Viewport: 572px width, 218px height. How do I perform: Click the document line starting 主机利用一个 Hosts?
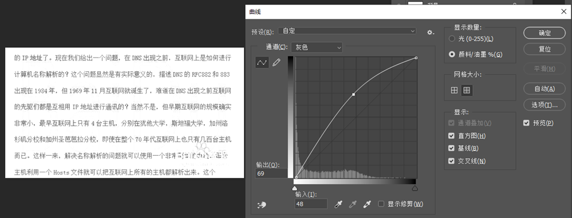[115, 172]
